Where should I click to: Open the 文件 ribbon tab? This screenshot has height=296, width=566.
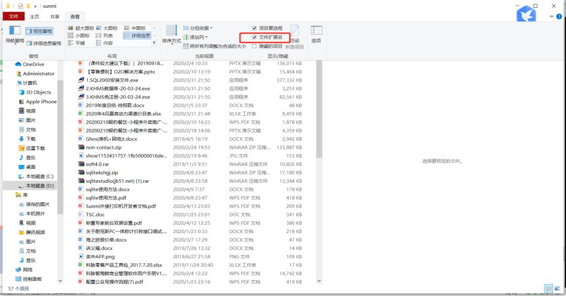[14, 16]
